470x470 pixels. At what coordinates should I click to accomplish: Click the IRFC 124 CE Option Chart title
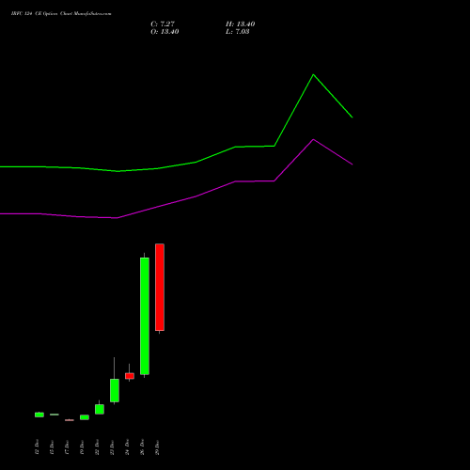61,13
